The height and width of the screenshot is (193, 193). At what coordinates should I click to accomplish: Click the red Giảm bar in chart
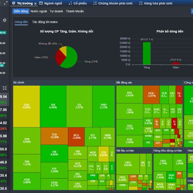pos(176,63)
